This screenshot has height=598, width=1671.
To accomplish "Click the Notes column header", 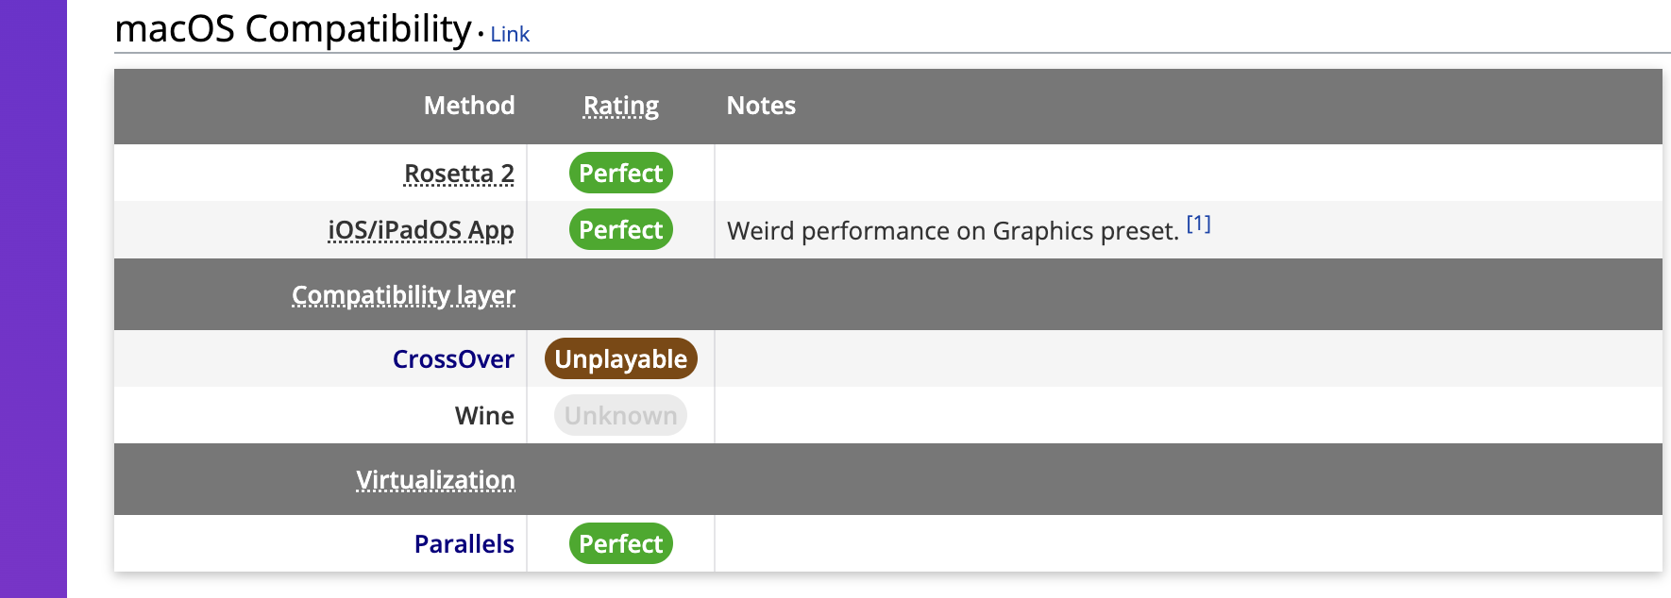I will pyautogui.click(x=761, y=106).
